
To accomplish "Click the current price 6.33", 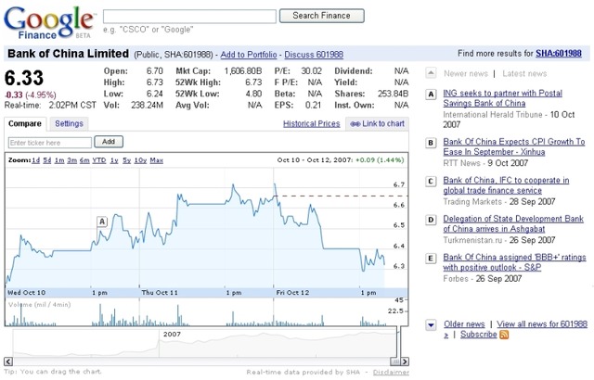I will [x=24, y=78].
